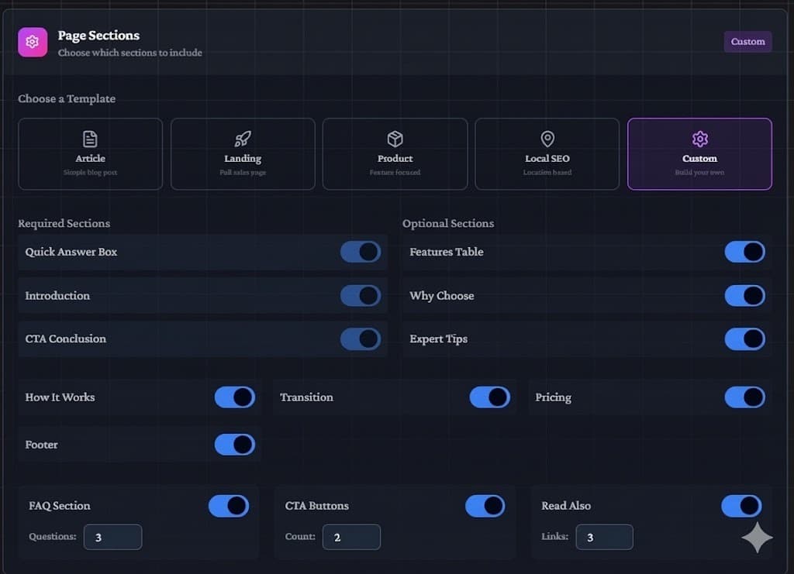The image size is (794, 574).
Task: Select the Product template box icon
Action: click(x=395, y=139)
